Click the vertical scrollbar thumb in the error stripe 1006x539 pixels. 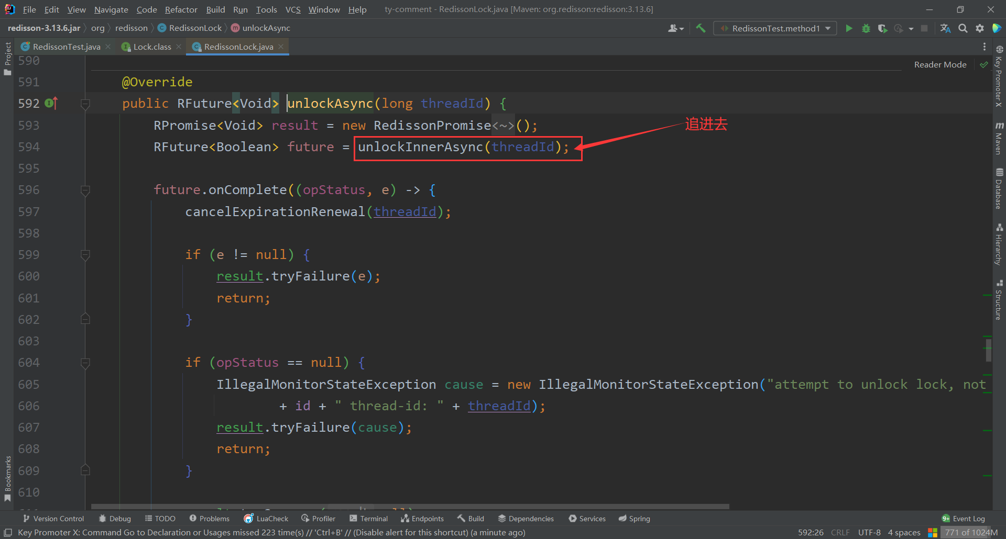coord(988,350)
